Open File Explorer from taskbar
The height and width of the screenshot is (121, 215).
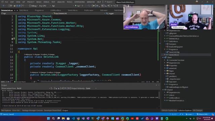pos(63,119)
